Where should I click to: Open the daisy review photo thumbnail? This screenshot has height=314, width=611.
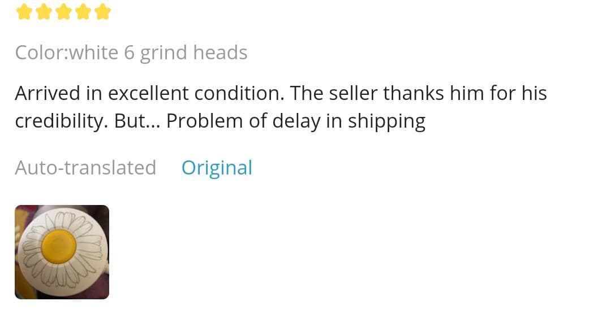tap(62, 252)
